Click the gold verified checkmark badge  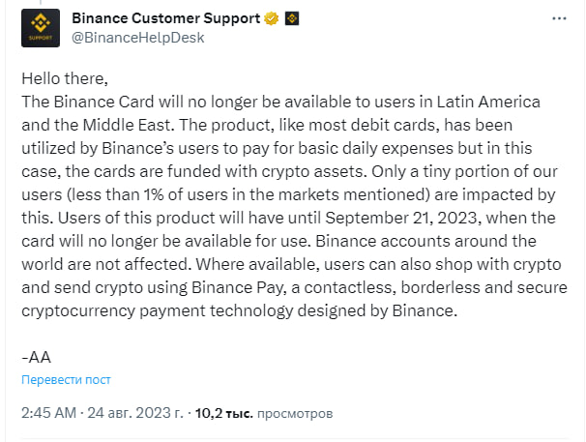272,18
